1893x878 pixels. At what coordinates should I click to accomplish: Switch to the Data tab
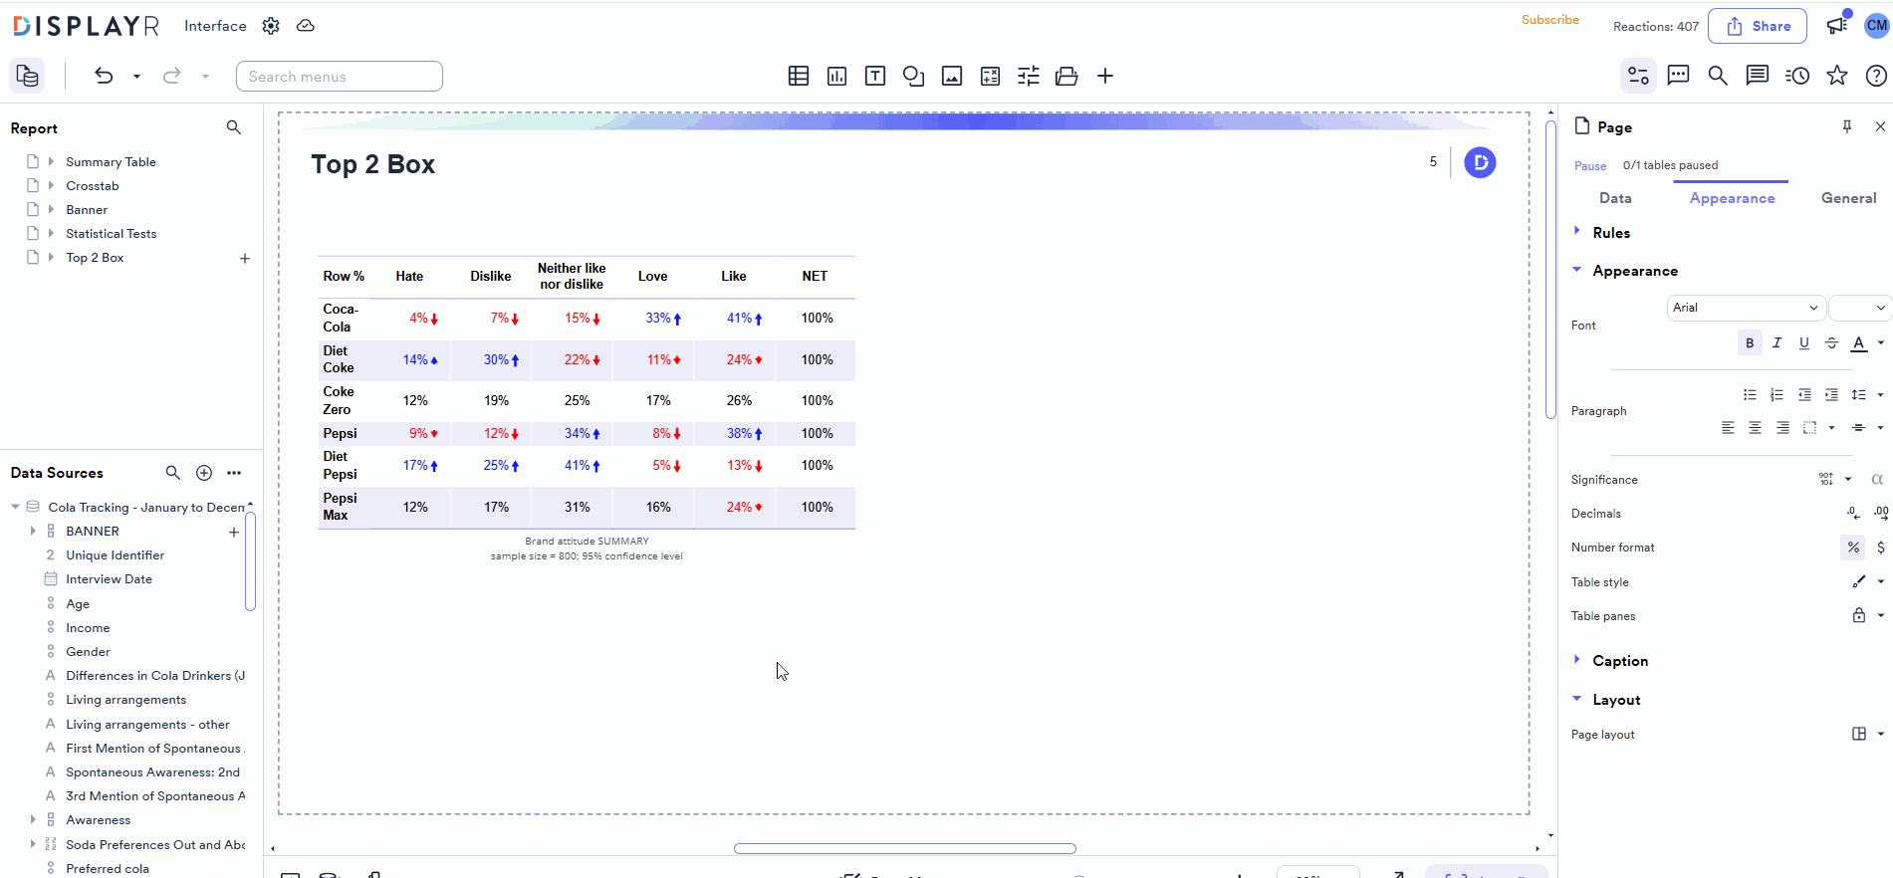(1614, 198)
